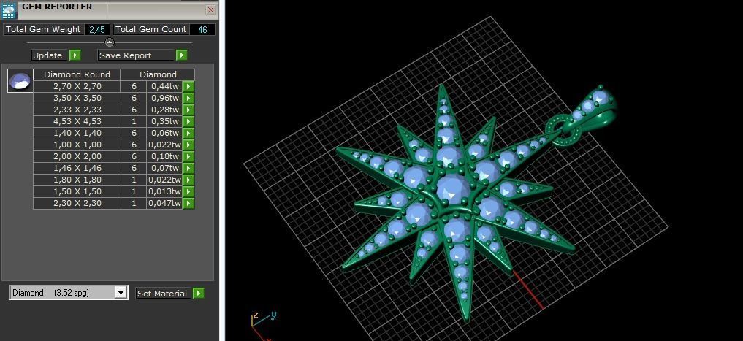
Task: Click the 0,96tw weight cell
Action: point(165,98)
